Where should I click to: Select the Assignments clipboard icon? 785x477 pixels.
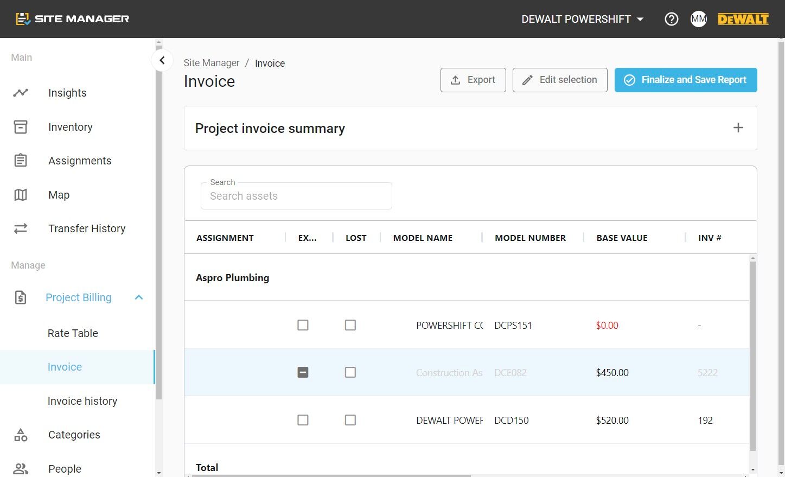click(21, 161)
